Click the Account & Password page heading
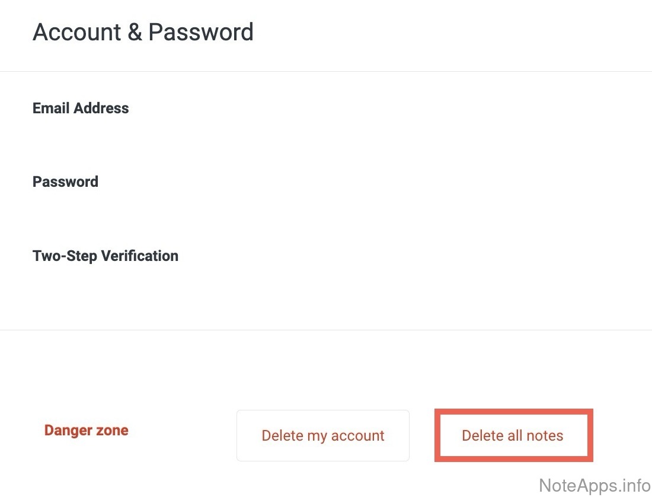The image size is (652, 497). [143, 32]
